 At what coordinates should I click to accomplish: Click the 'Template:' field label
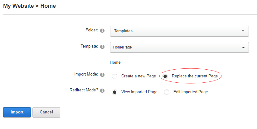point(89,46)
